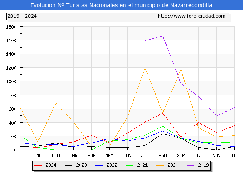
Task: Click the ABR month axis label
Action: tap(91, 155)
